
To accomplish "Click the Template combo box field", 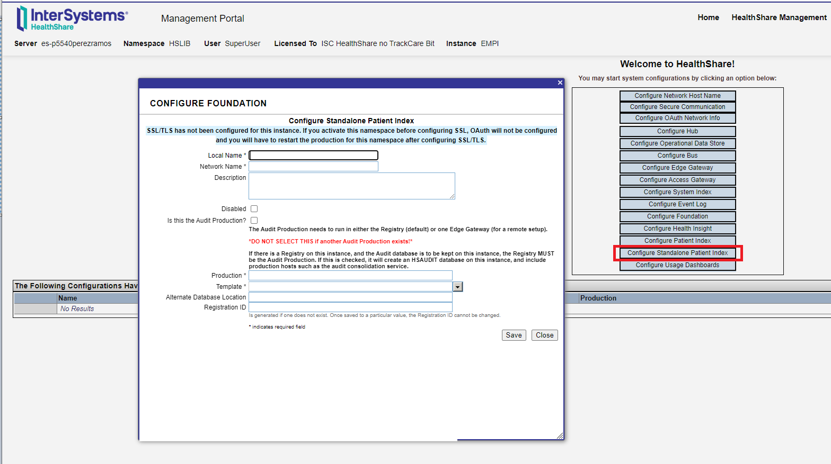I will coord(350,287).
